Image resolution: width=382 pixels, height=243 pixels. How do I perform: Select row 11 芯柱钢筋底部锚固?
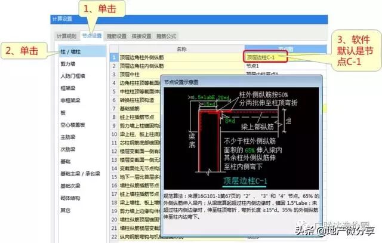coord(139,143)
